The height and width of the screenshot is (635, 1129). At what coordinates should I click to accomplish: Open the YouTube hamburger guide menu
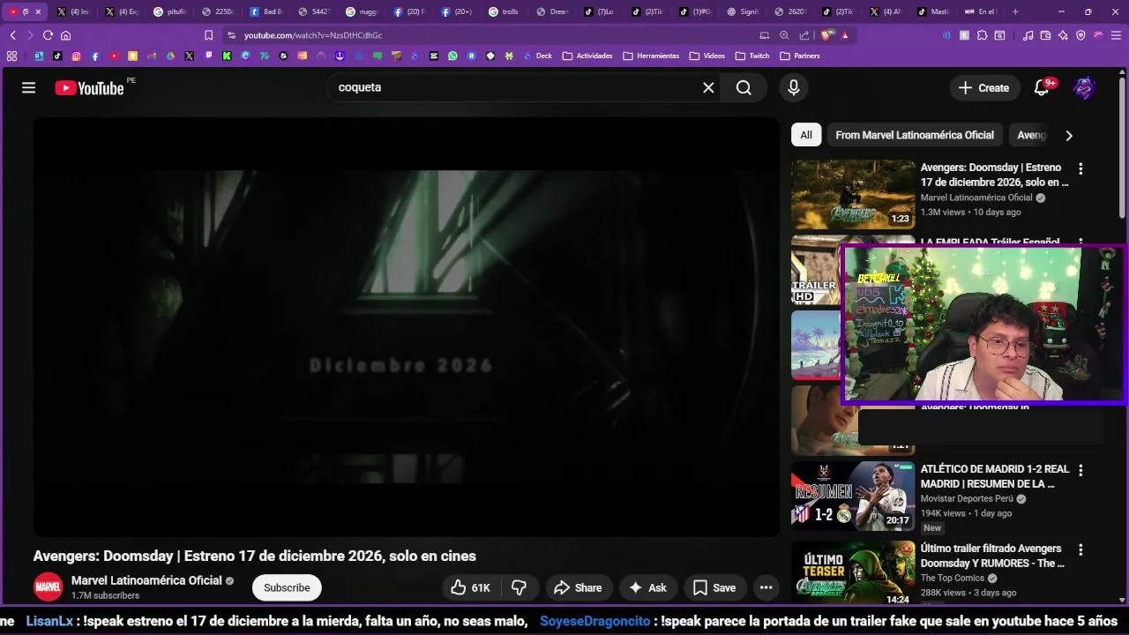pyautogui.click(x=28, y=87)
